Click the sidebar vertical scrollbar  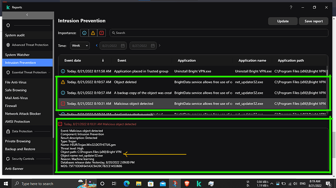pyautogui.click(x=53, y=79)
